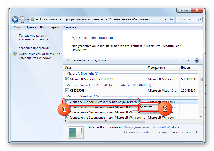
Task: Open the Упорядочить dropdown menu
Action: (78, 60)
